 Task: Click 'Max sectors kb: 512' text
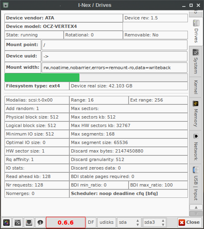[x=93, y=117]
